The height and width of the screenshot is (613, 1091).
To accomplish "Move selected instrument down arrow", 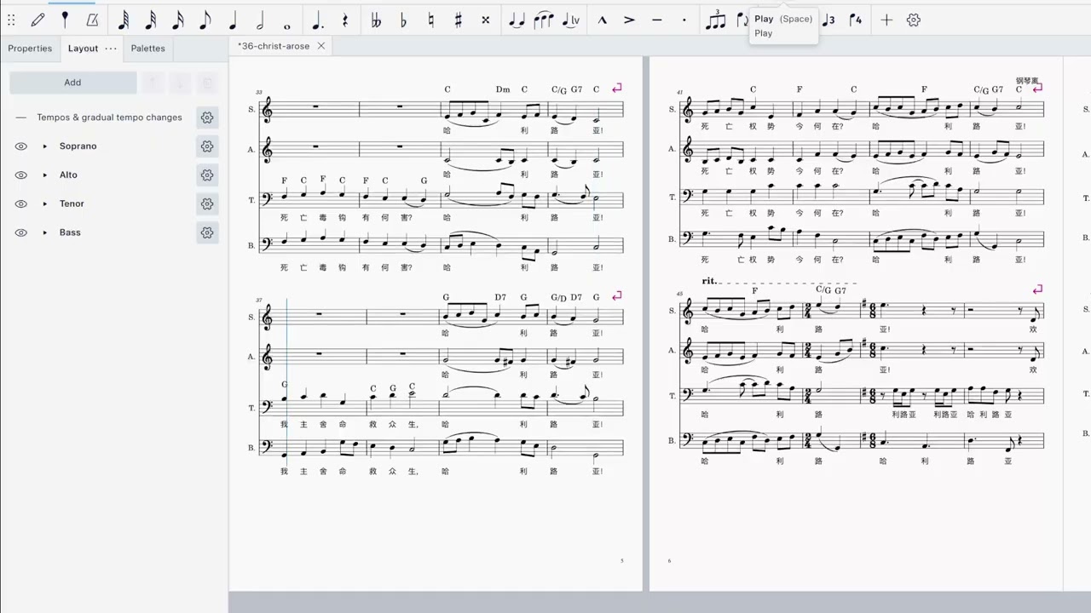I will [x=179, y=83].
